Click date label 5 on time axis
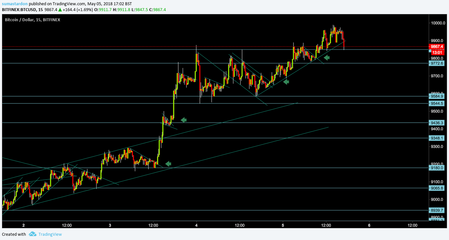This screenshot has width=449, height=240. click(x=283, y=225)
